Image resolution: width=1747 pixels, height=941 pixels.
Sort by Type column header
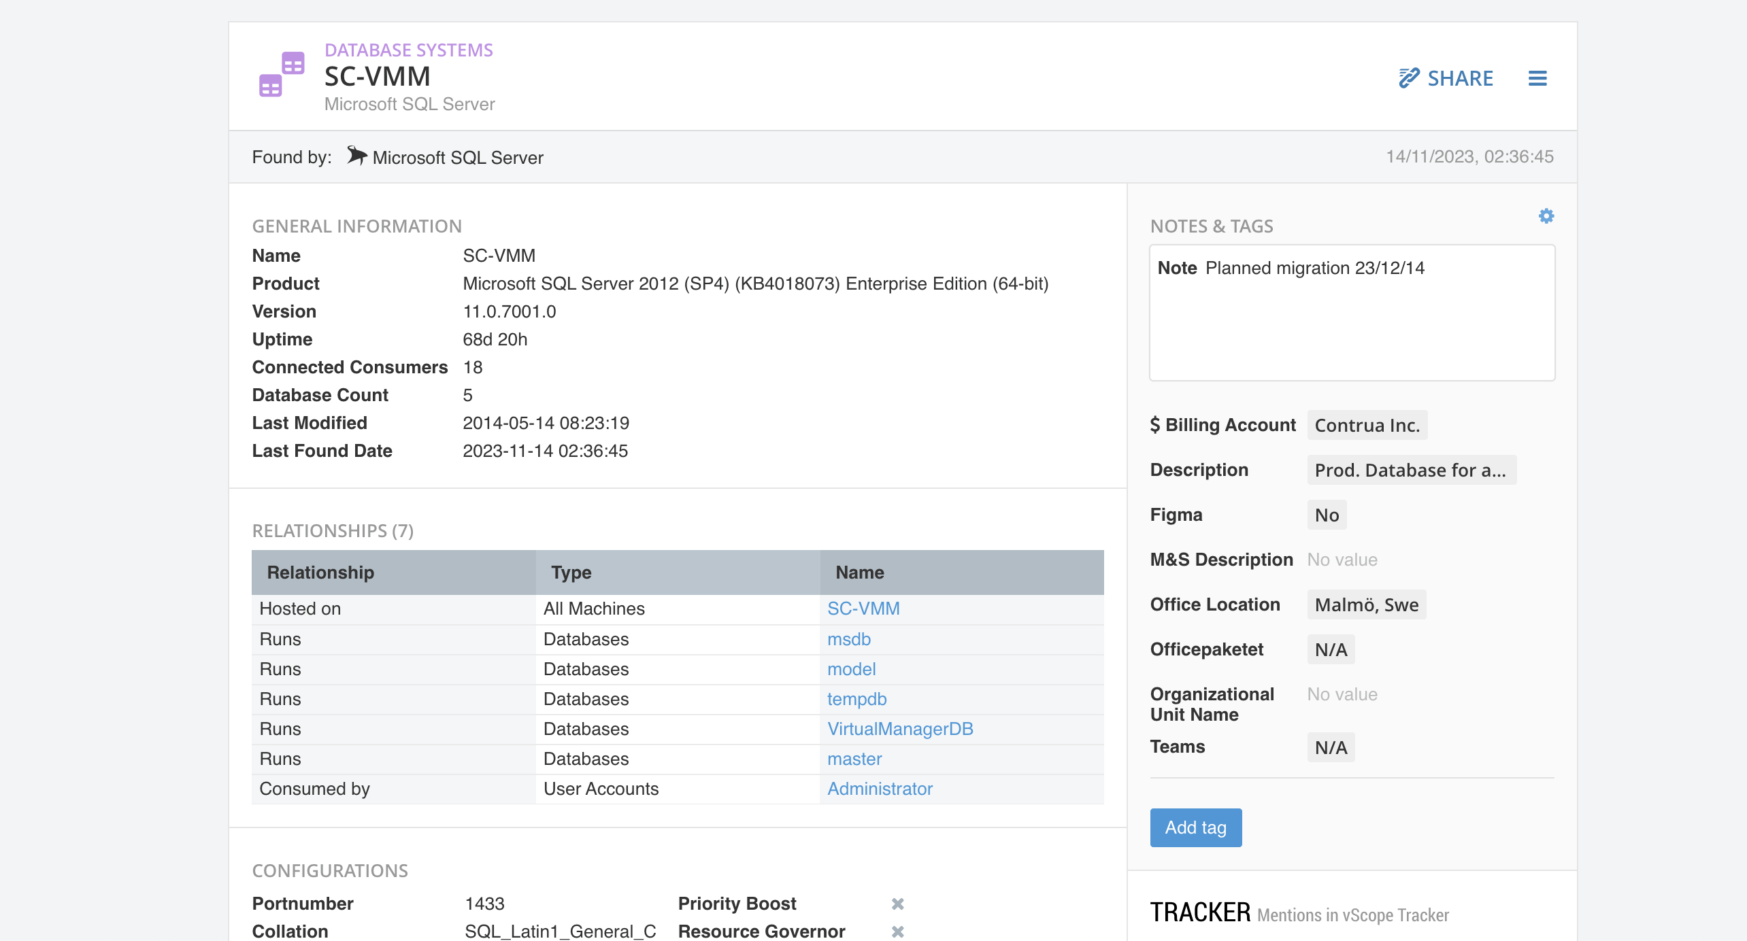click(x=678, y=572)
